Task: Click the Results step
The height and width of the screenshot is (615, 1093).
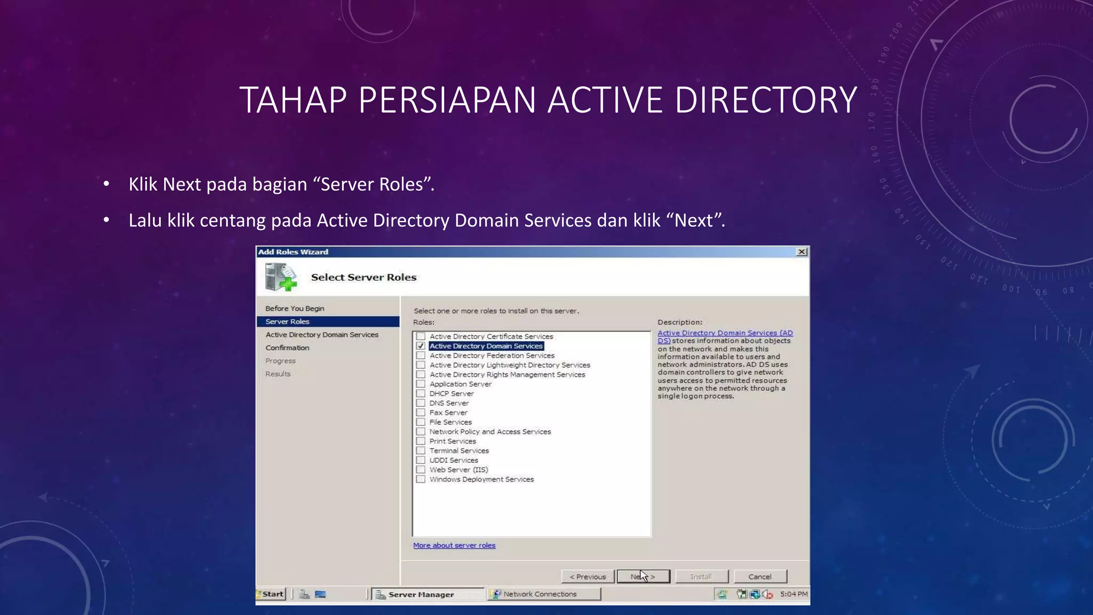Action: 278,374
